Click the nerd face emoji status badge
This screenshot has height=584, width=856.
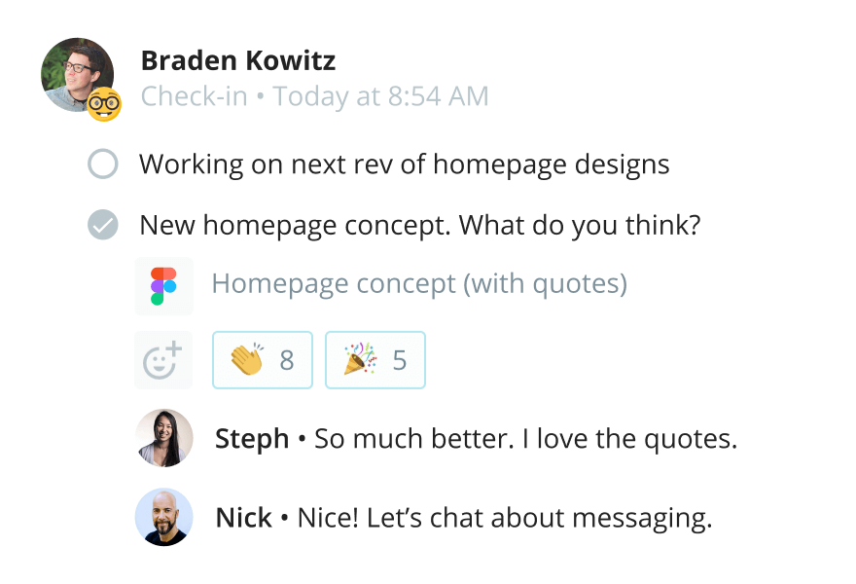coord(104,104)
